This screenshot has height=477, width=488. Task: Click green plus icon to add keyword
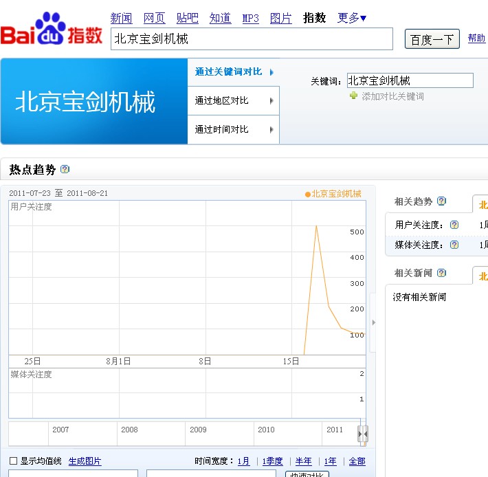tap(353, 96)
